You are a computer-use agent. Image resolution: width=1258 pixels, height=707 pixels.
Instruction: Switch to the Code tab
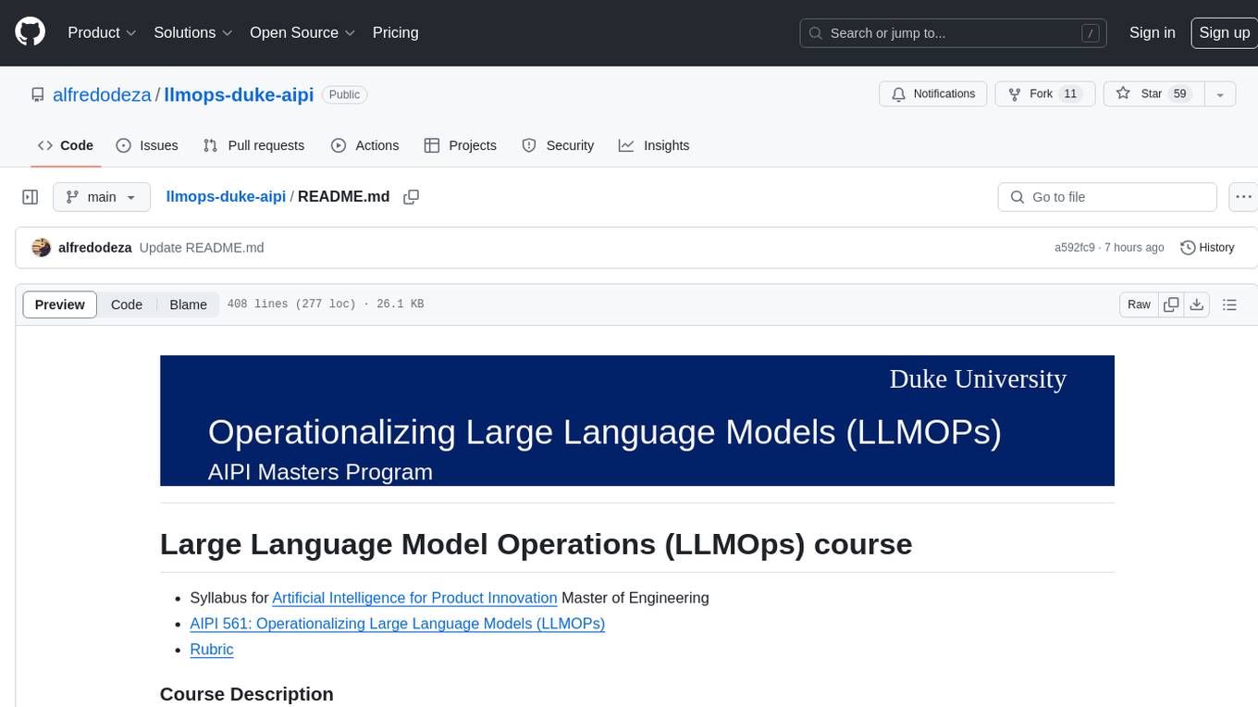(66, 145)
